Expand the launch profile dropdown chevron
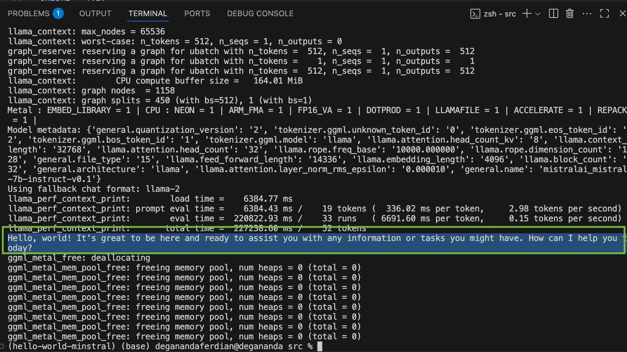The image size is (627, 352). [538, 14]
